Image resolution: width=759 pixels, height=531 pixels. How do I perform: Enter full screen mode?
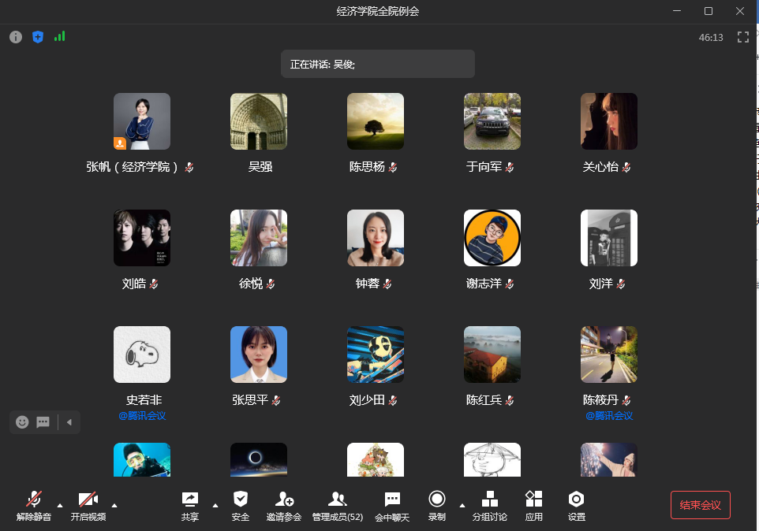coord(742,37)
